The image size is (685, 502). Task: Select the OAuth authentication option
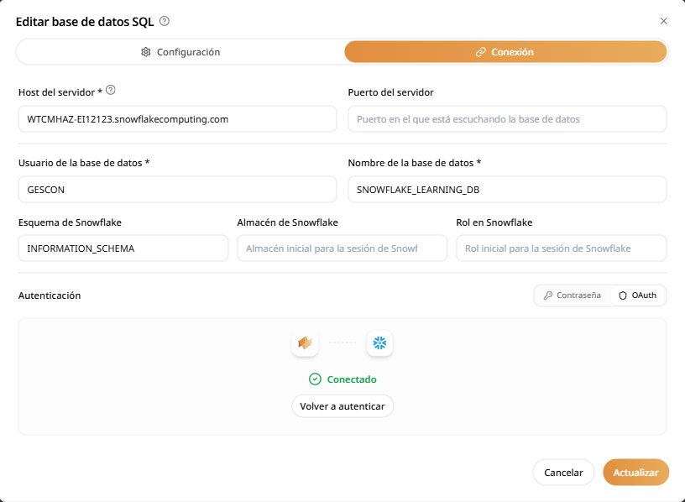point(638,295)
